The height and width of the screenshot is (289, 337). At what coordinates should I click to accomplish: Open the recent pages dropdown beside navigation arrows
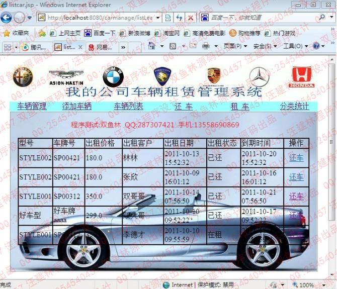[30, 18]
